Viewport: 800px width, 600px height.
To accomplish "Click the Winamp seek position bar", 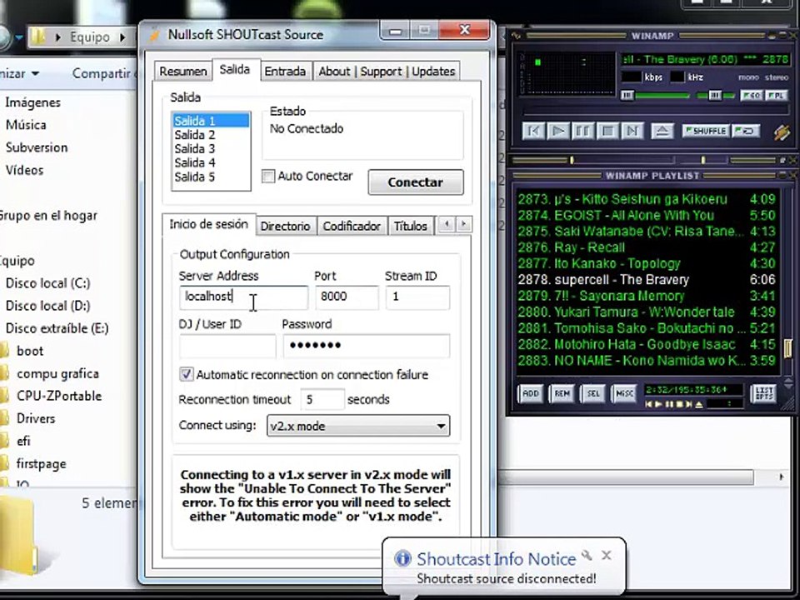I will point(656,110).
